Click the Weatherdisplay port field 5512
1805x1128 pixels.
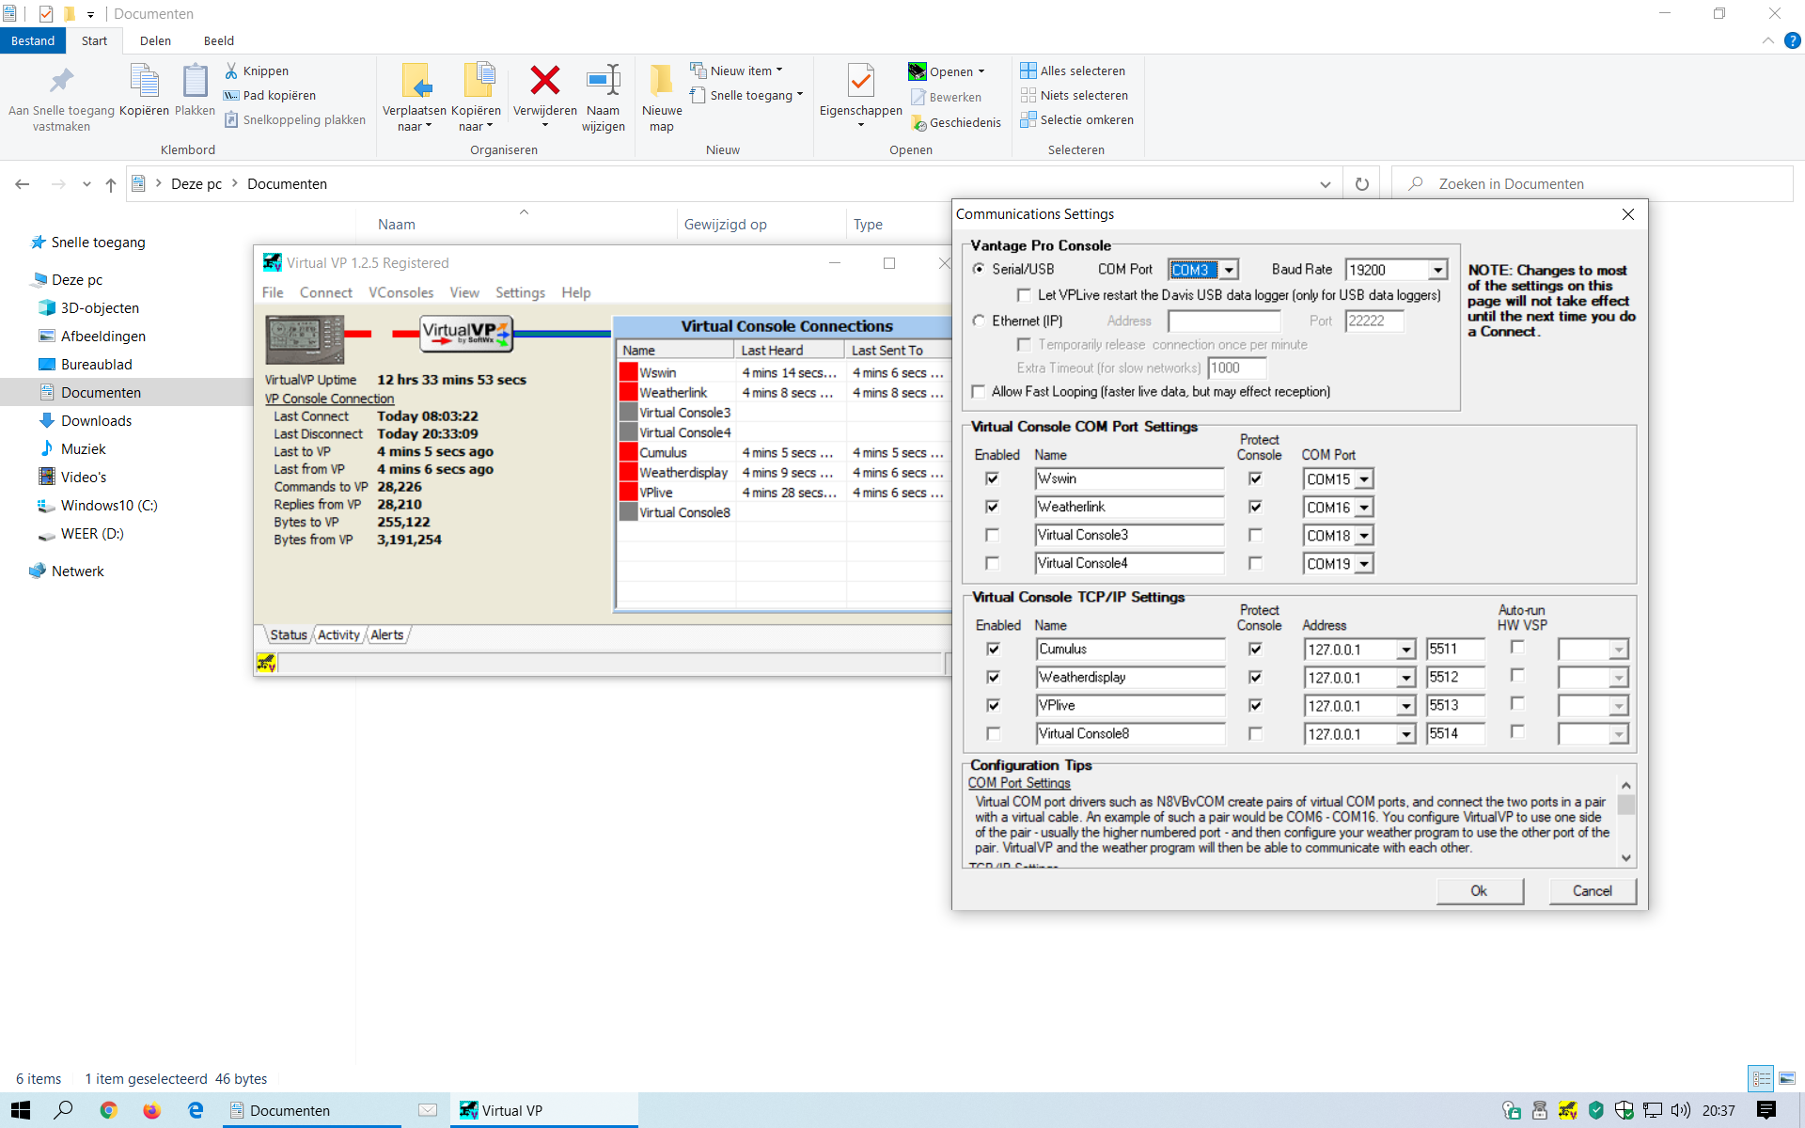click(1453, 678)
